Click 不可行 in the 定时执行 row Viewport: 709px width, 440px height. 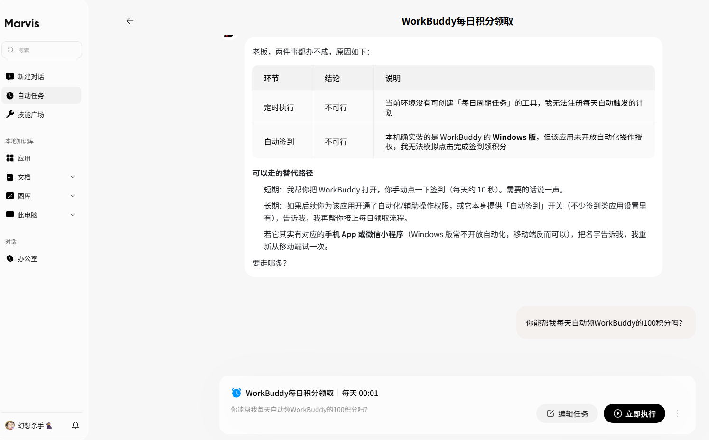pyautogui.click(x=336, y=108)
